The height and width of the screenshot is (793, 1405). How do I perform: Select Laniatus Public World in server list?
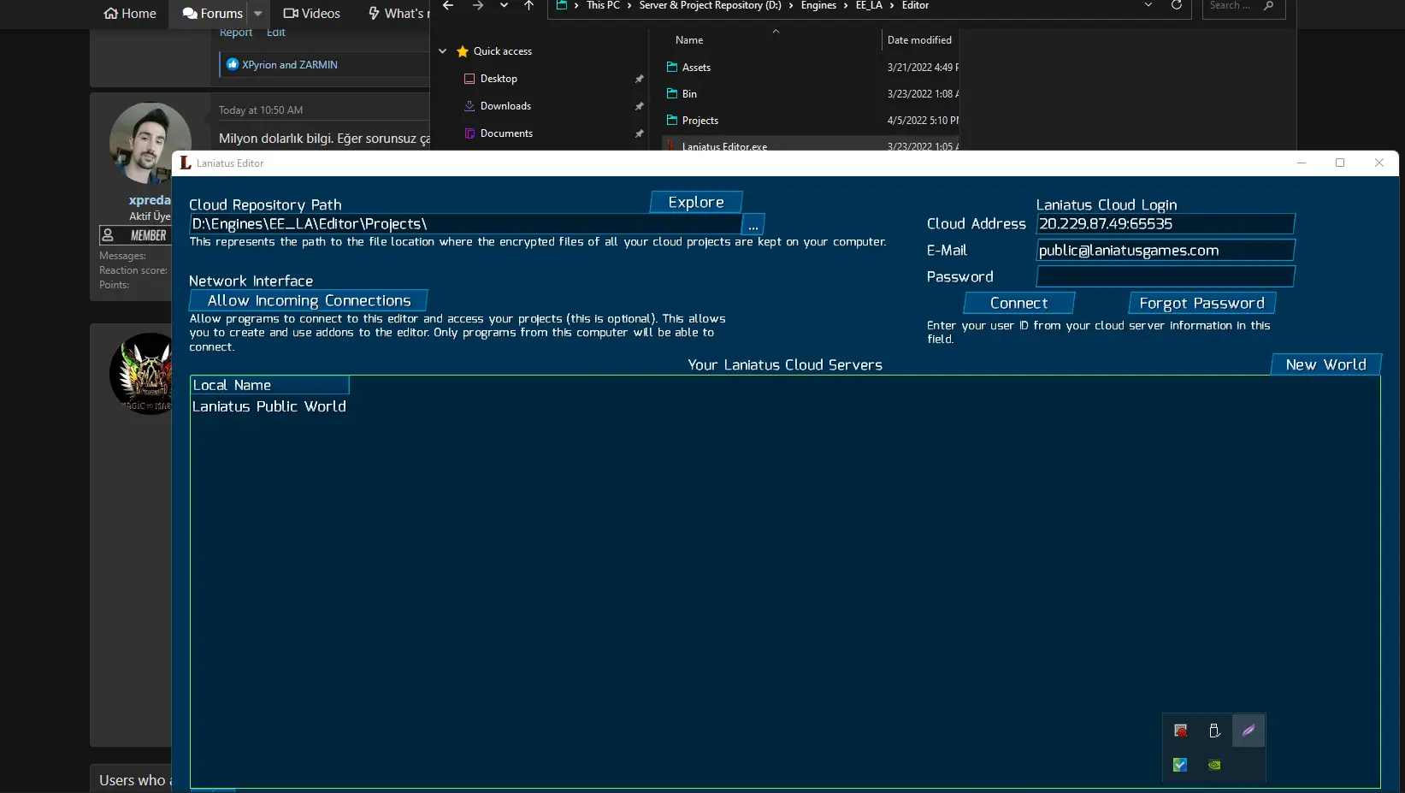click(269, 407)
